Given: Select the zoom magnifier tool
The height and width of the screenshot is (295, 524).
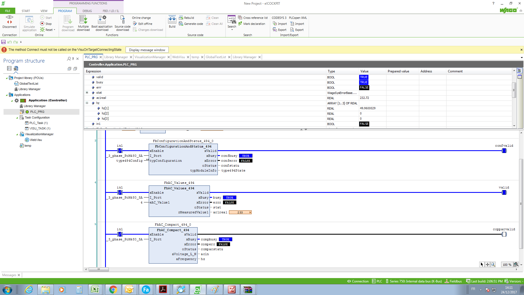Looking at the screenshot, I should (x=493, y=264).
